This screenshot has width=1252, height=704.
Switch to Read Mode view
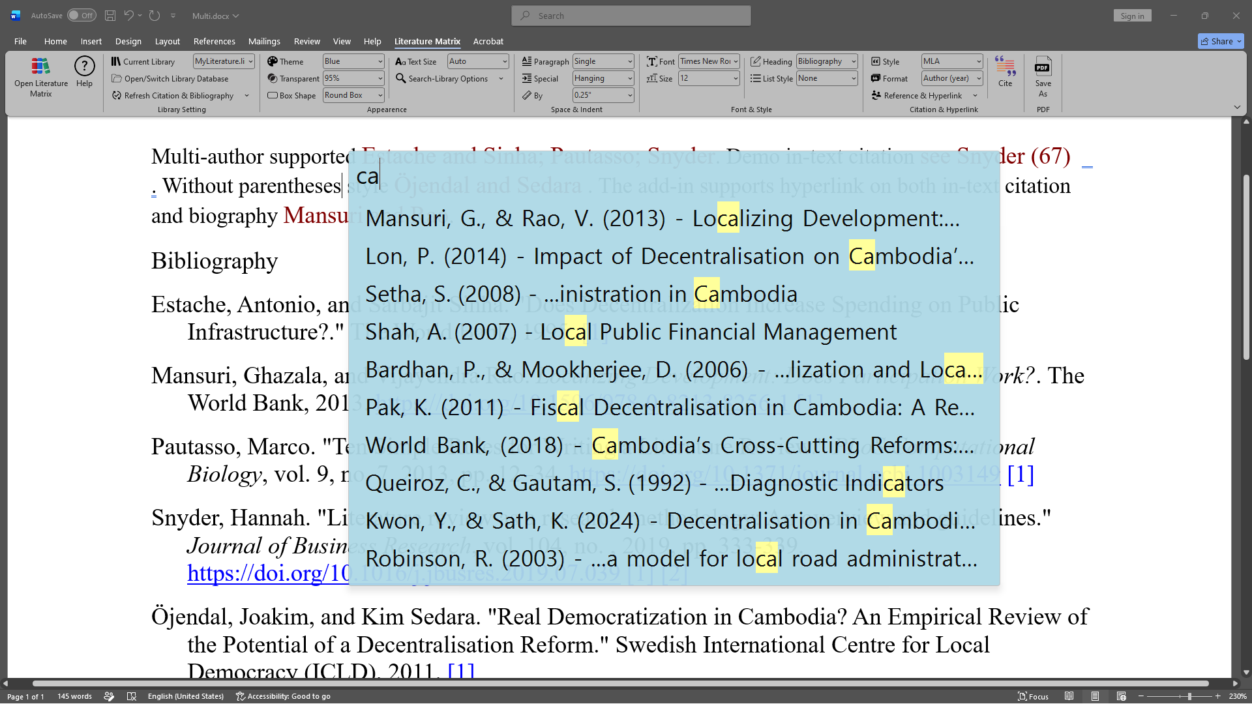(1069, 696)
